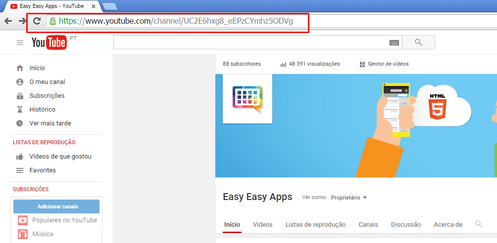Open the on-screen keyboard icon
497x243 pixels.
coord(395,42)
